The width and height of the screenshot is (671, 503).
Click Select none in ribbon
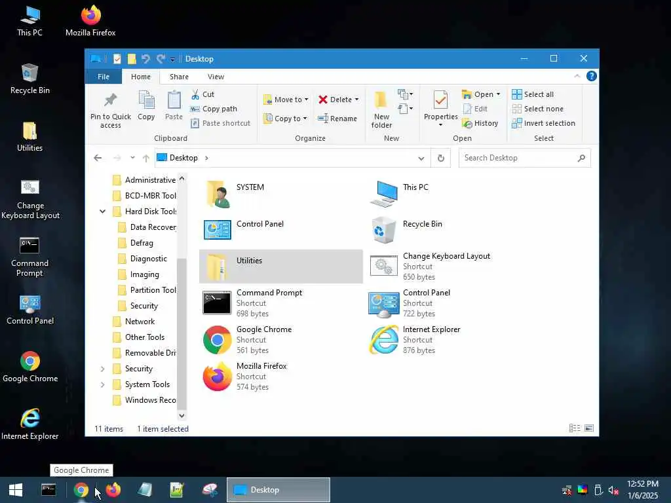(x=537, y=109)
